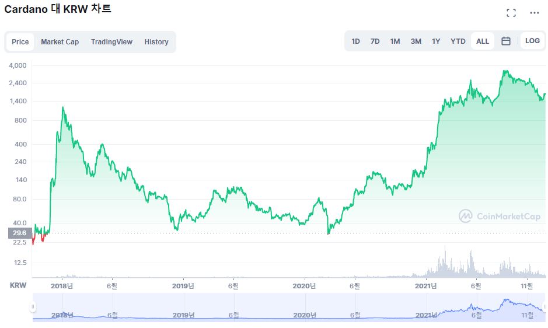Screen dimensions: 548x328
Task: Click the 2020년 label in the range navigator
Action: click(x=305, y=315)
